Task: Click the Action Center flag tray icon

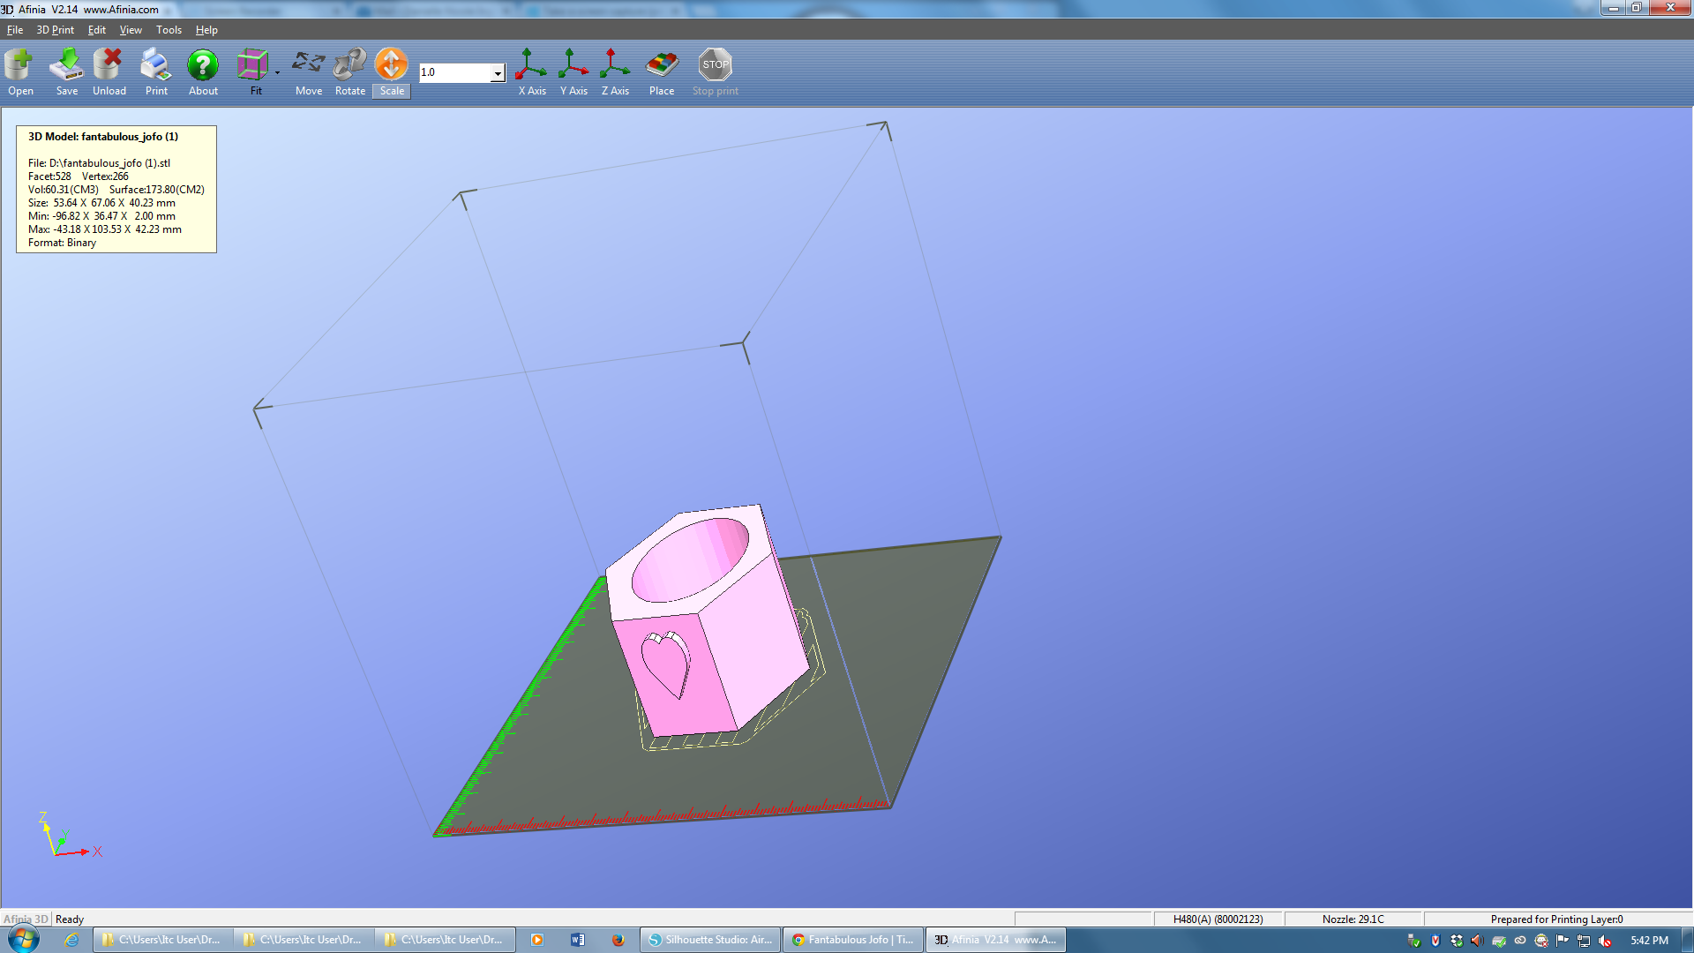Action: click(1563, 941)
